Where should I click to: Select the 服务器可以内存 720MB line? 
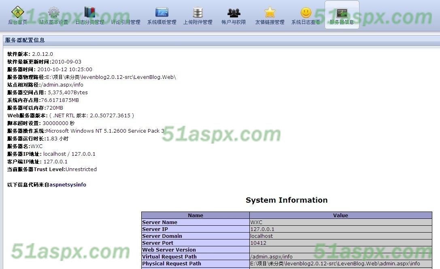pos(35,108)
